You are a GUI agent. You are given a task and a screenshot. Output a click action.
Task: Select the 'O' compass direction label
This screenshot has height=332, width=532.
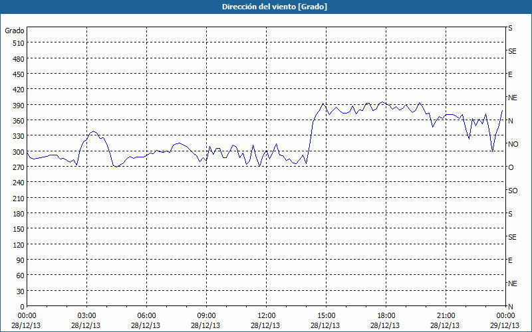tap(511, 167)
